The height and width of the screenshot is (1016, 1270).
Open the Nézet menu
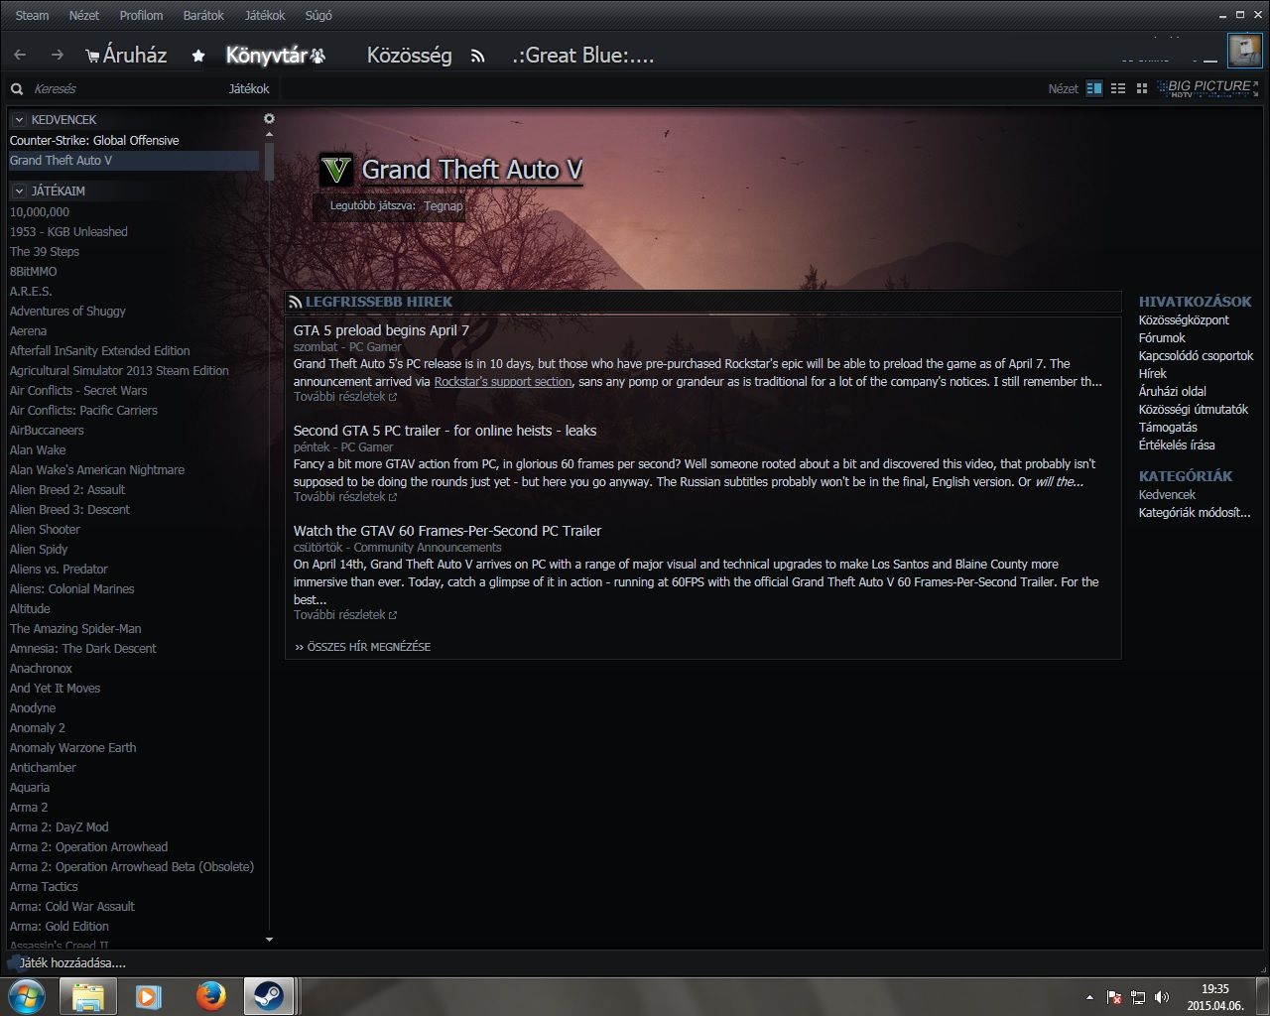pyautogui.click(x=84, y=16)
